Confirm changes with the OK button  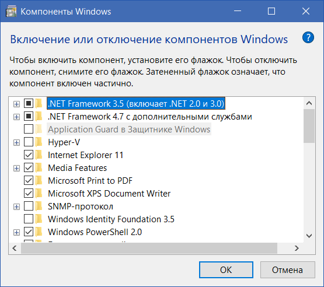[x=226, y=269]
